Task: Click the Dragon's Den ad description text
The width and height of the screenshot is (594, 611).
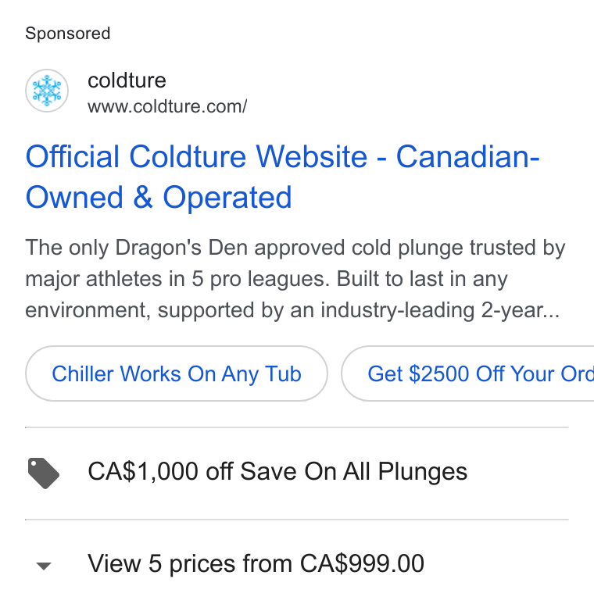Action: pos(295,279)
